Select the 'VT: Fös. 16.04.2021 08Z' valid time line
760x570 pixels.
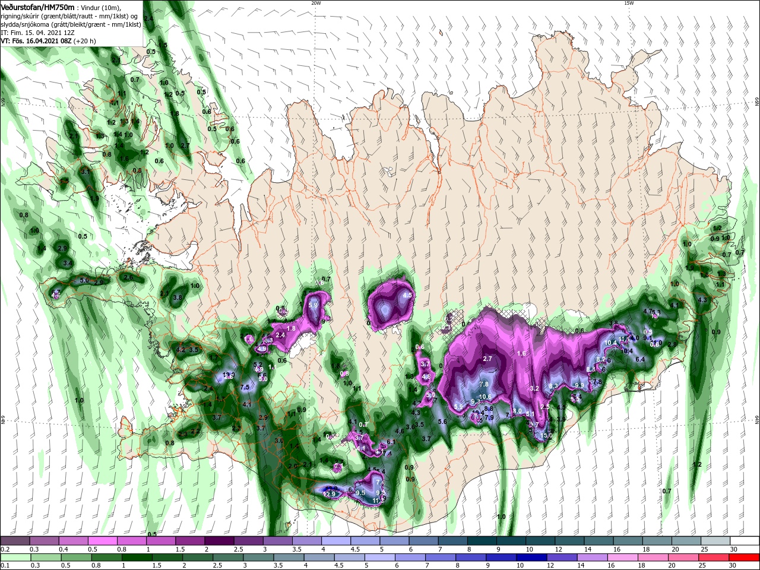pyautogui.click(x=36, y=41)
